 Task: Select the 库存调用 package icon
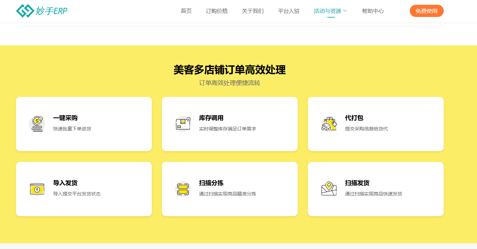point(183,123)
